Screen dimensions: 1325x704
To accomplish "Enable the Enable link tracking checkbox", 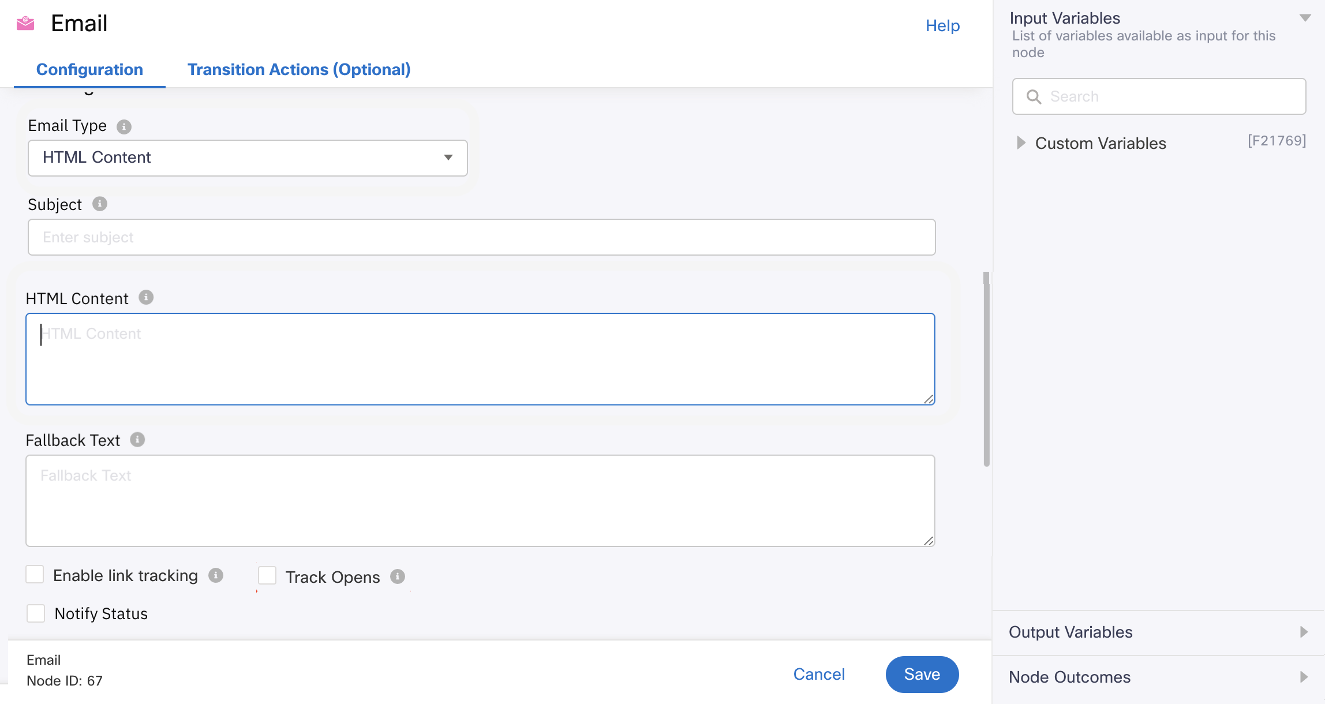I will [35, 576].
